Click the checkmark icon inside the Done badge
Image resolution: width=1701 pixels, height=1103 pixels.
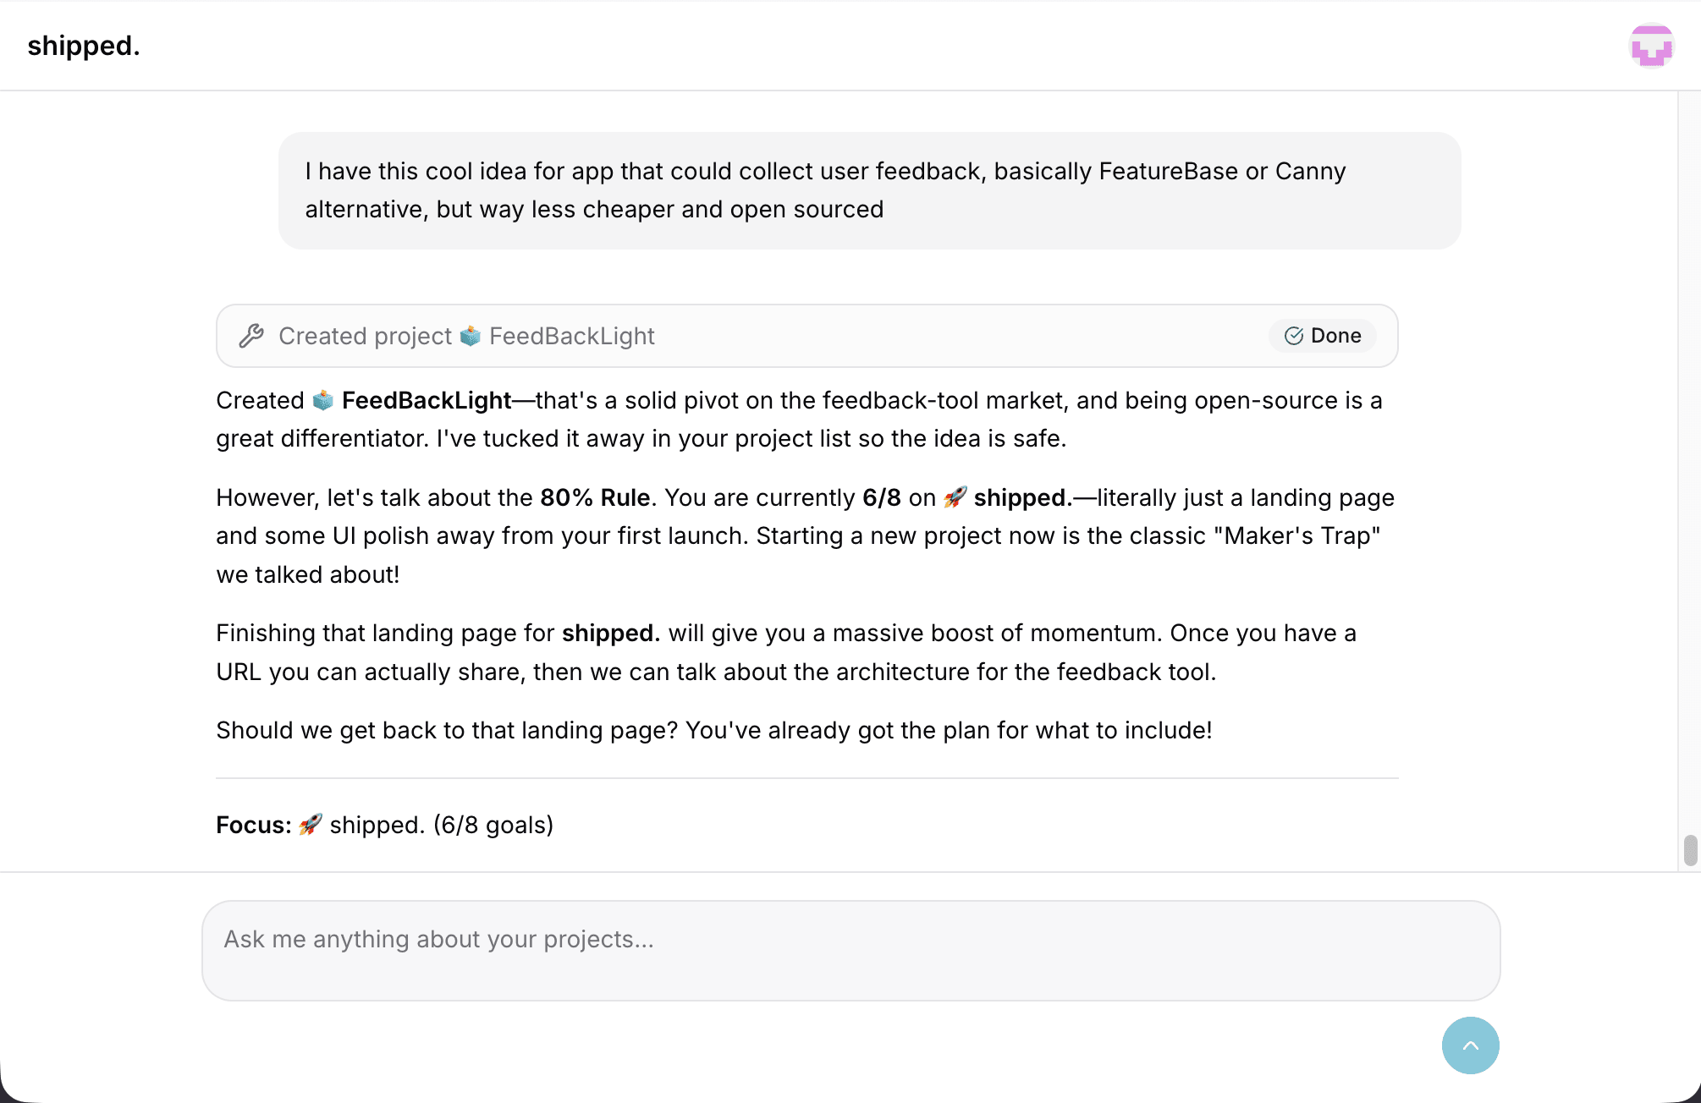[1292, 336]
